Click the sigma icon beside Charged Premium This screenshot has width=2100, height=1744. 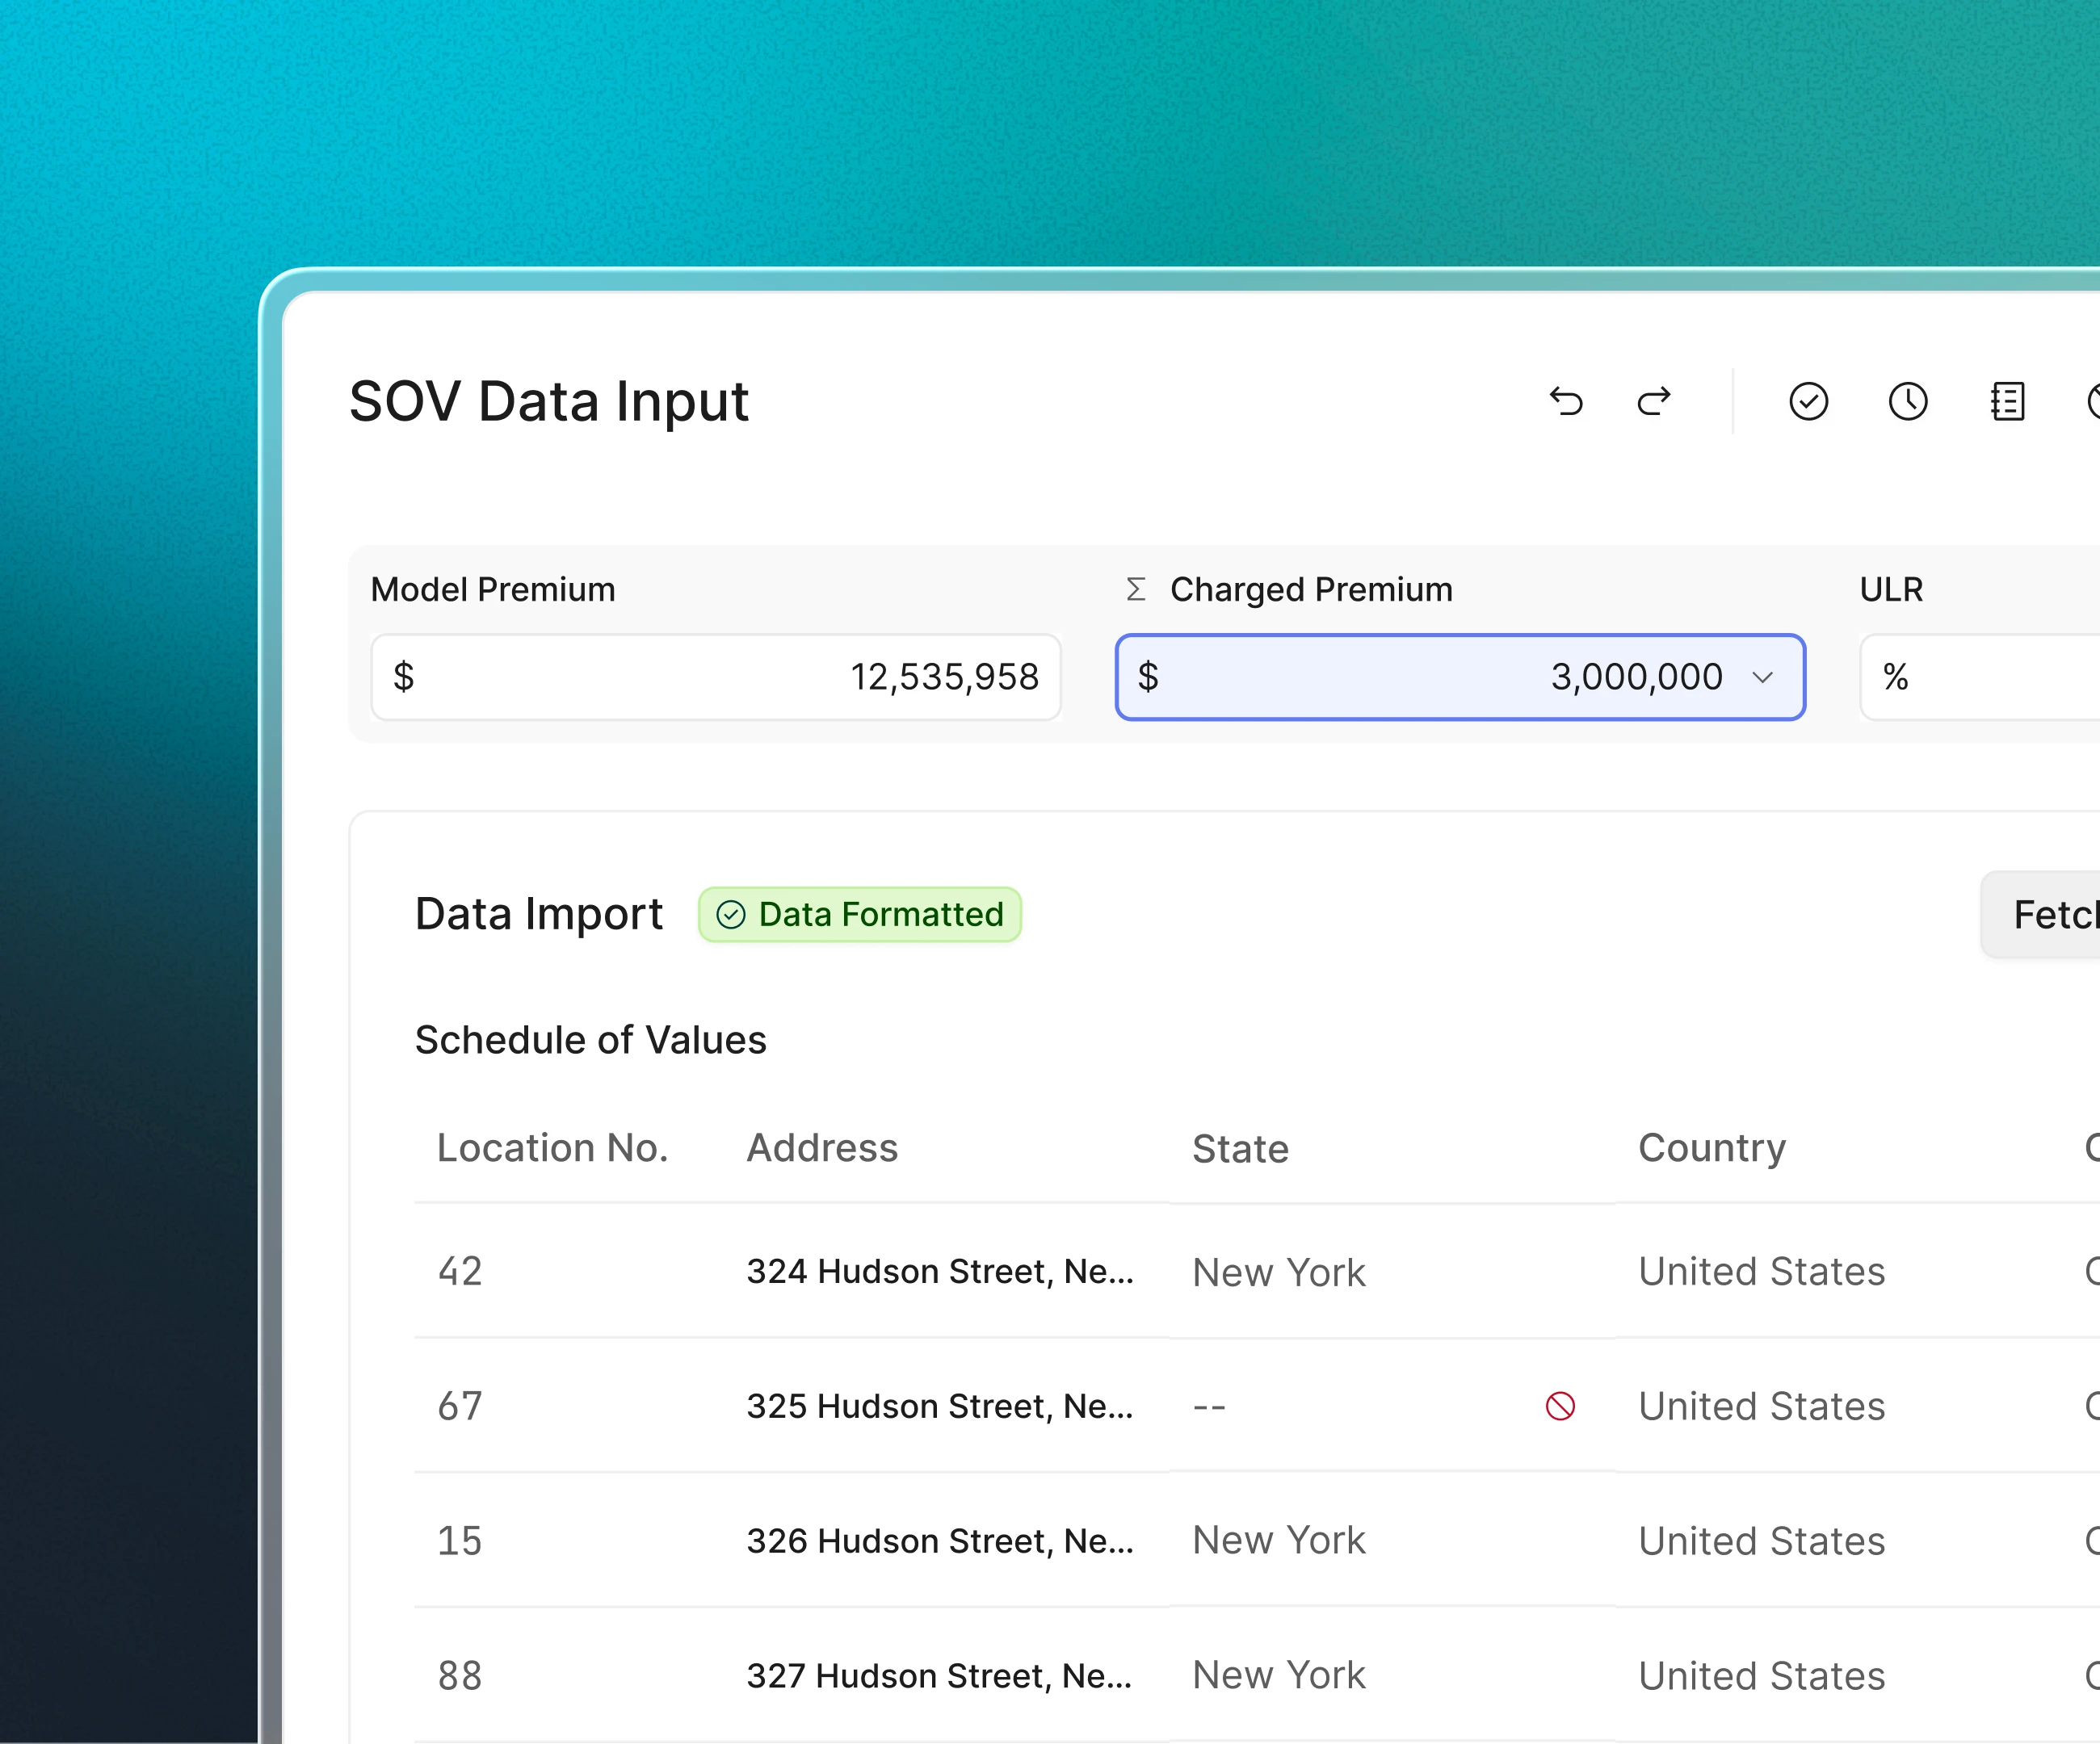coord(1136,589)
